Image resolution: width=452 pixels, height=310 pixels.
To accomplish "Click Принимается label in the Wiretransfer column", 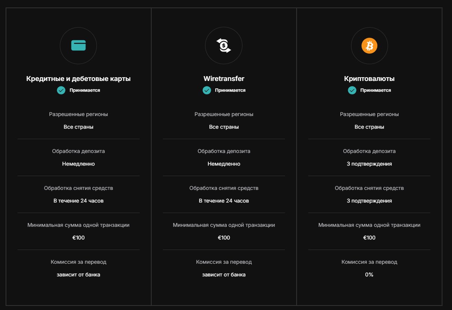I will coord(230,90).
